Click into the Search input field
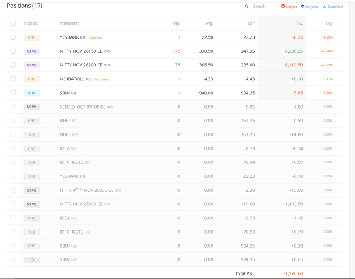The width and height of the screenshot is (355, 279). (x=262, y=7)
